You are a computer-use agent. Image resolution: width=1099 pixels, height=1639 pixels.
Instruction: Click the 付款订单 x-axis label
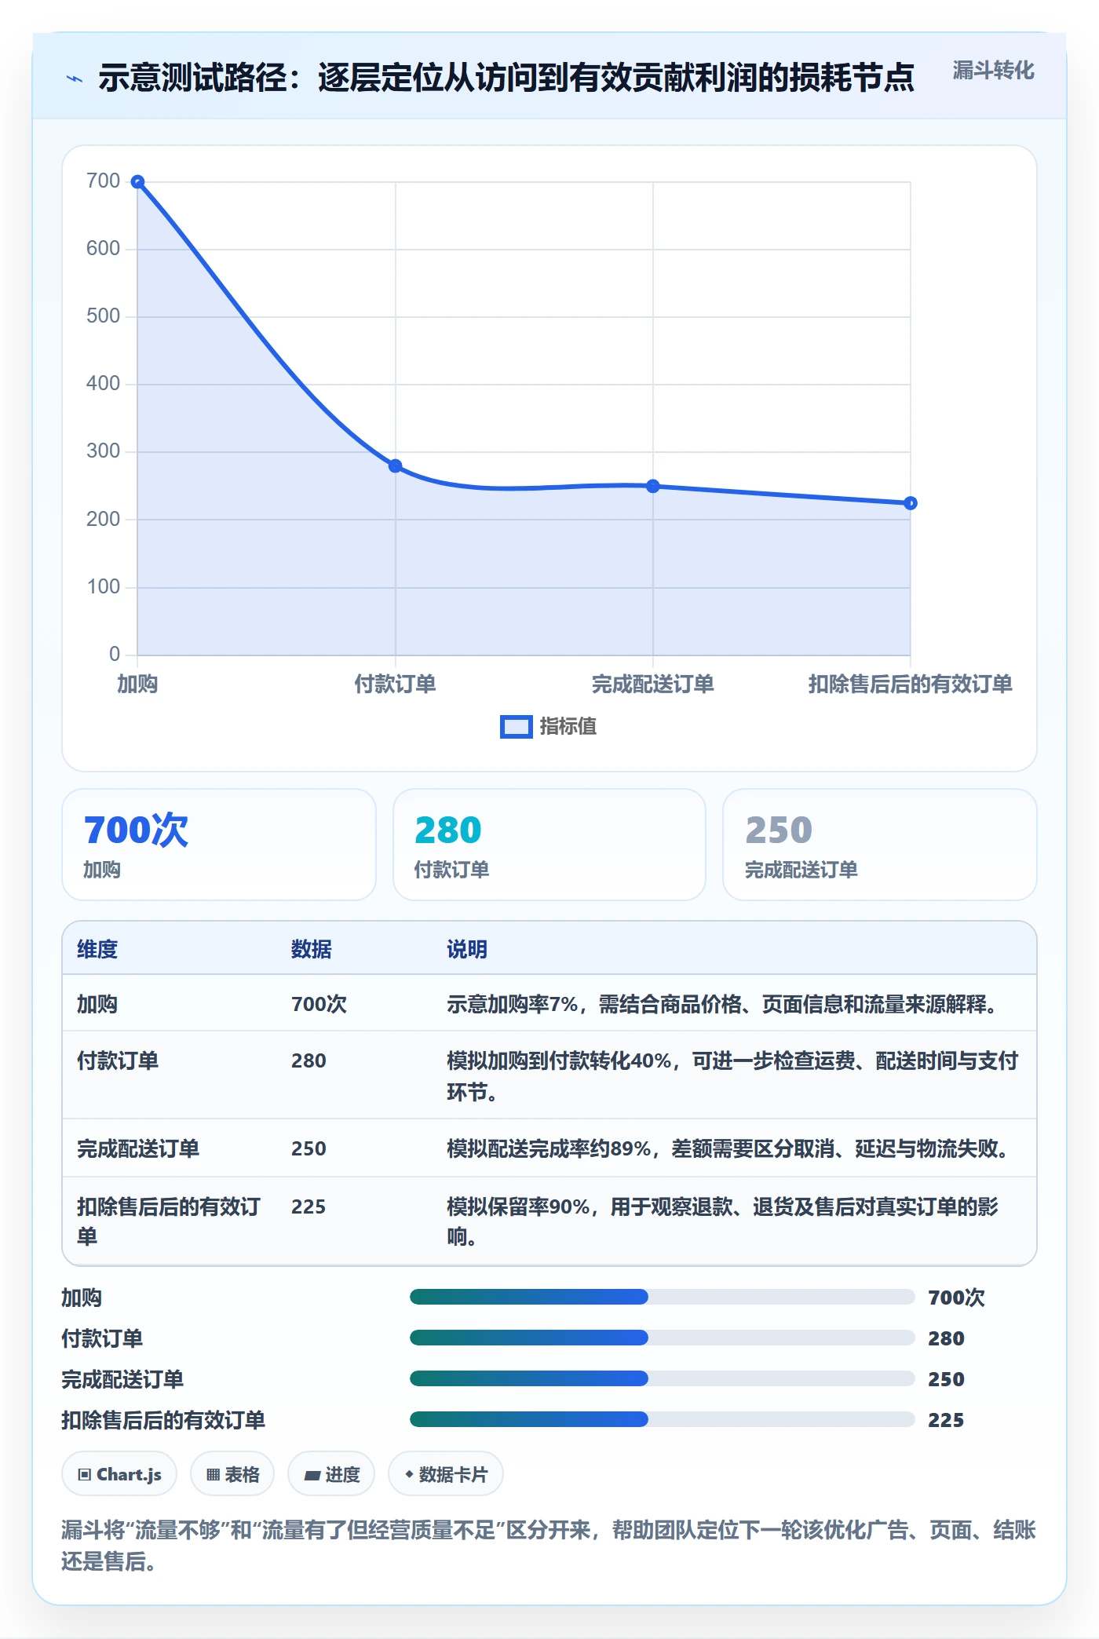pyautogui.click(x=396, y=684)
